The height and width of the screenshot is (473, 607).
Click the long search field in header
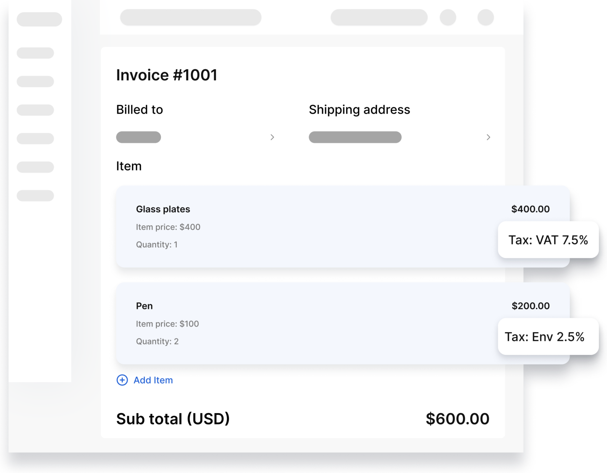191,17
